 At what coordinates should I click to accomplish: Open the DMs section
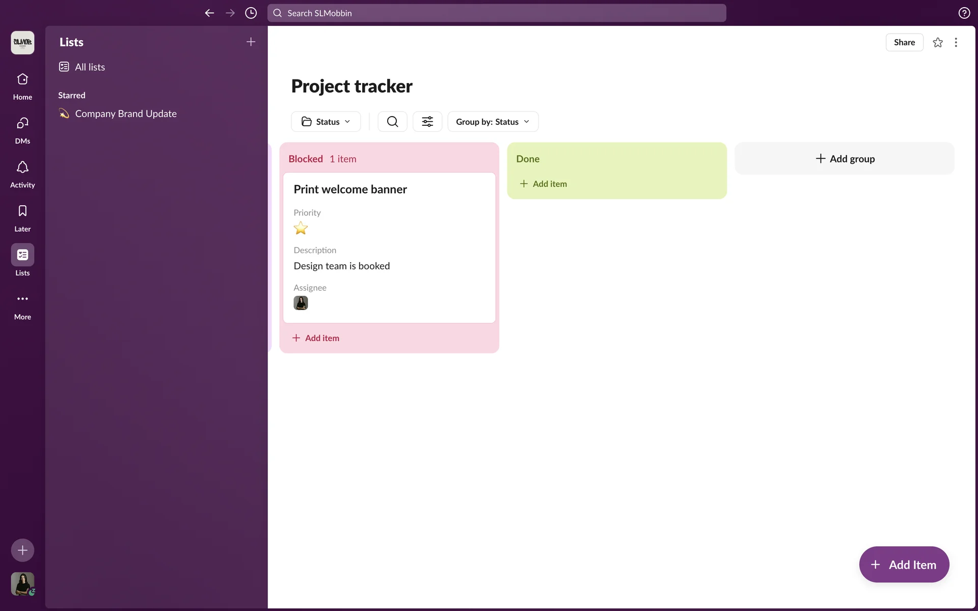pos(22,130)
